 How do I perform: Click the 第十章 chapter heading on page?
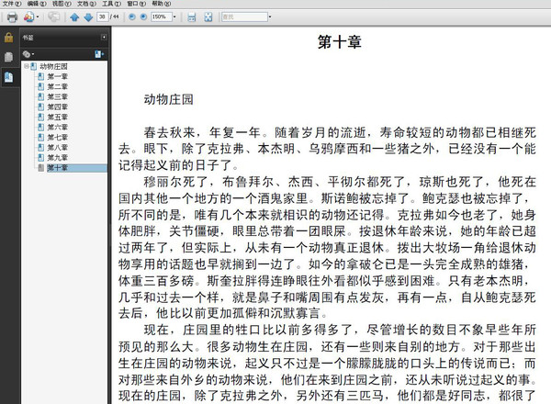coord(340,42)
